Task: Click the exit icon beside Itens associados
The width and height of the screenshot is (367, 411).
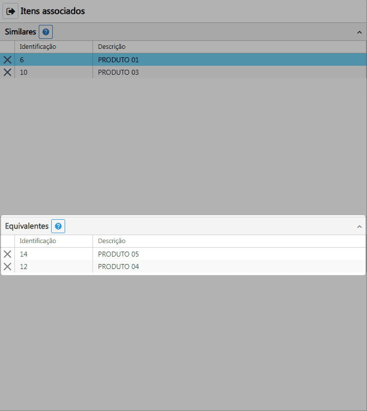Action: click(11, 11)
